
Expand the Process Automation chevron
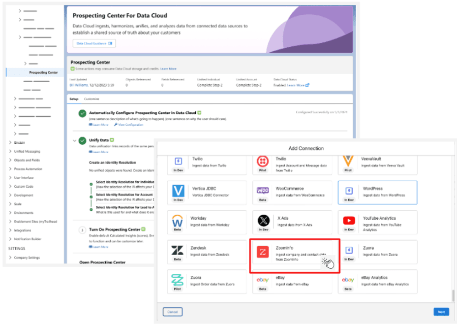click(x=10, y=169)
